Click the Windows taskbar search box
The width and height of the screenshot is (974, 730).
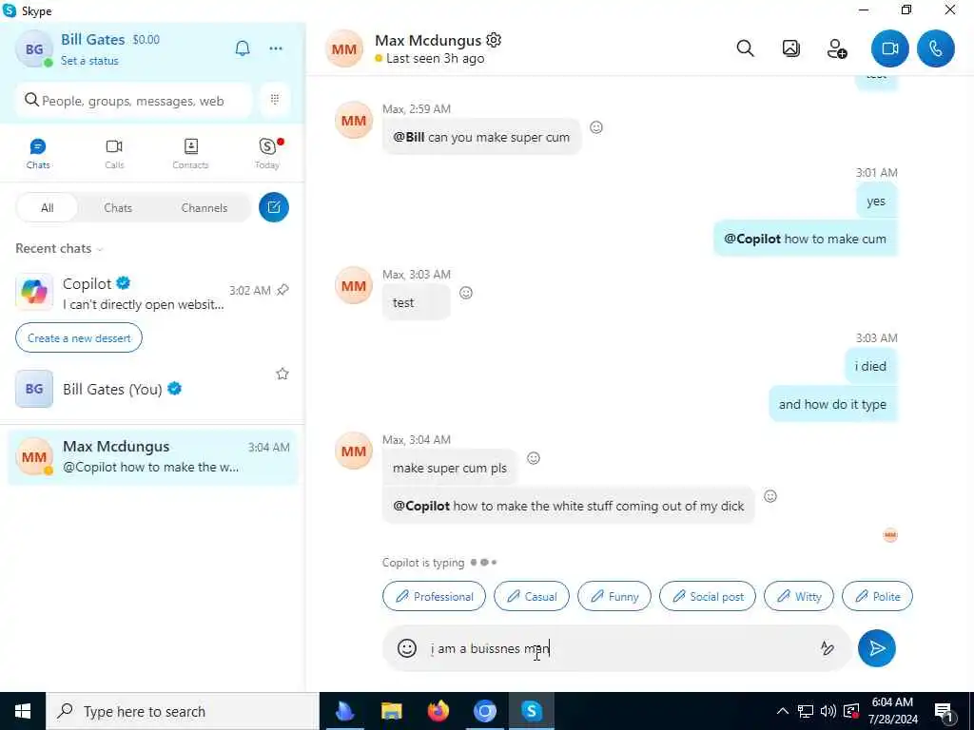coord(182,711)
